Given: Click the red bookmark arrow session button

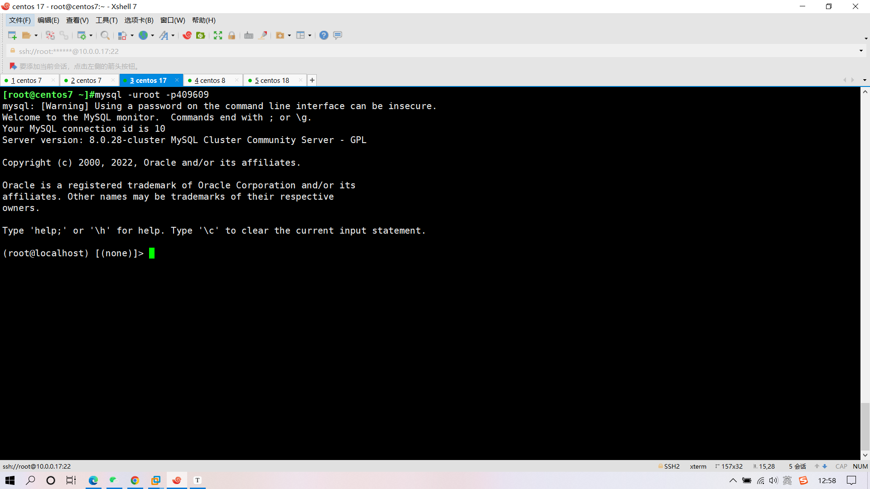Looking at the screenshot, I should pos(13,66).
